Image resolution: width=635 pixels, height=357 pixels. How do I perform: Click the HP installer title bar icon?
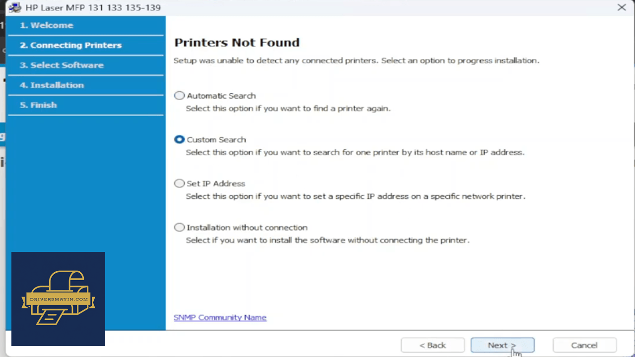15,7
